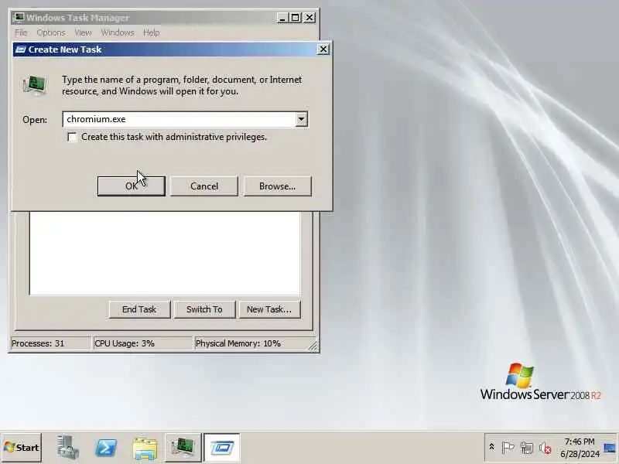Click Processes: 31 status text

point(38,343)
